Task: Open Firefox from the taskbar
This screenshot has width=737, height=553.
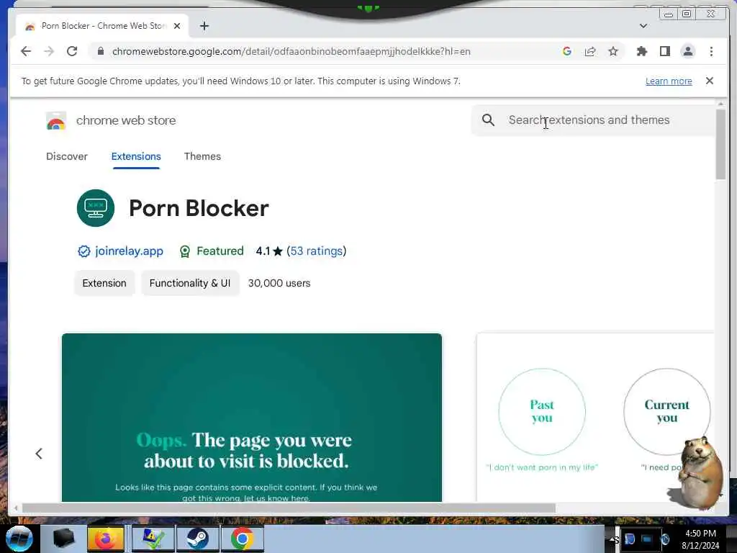Action: click(106, 539)
